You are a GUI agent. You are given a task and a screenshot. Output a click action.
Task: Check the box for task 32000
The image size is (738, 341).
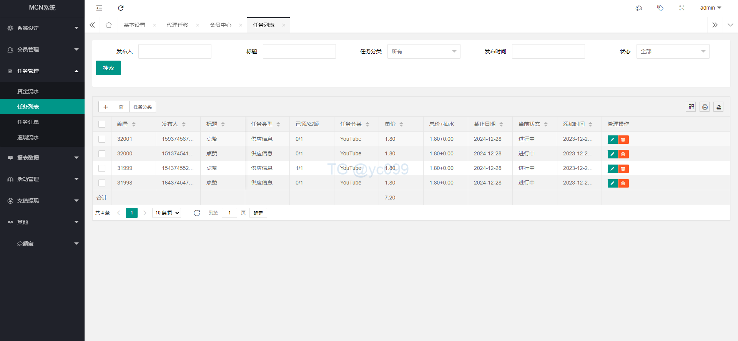(102, 154)
